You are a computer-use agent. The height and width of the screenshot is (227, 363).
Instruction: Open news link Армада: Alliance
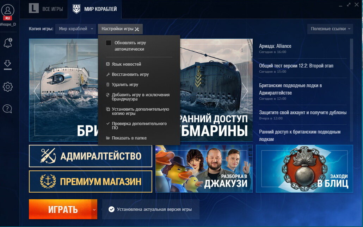coord(275,46)
